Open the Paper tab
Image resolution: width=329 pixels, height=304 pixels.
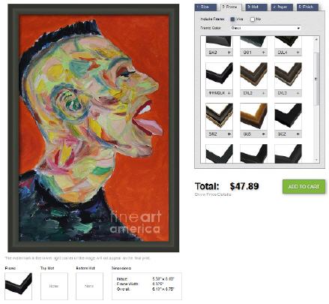point(282,8)
